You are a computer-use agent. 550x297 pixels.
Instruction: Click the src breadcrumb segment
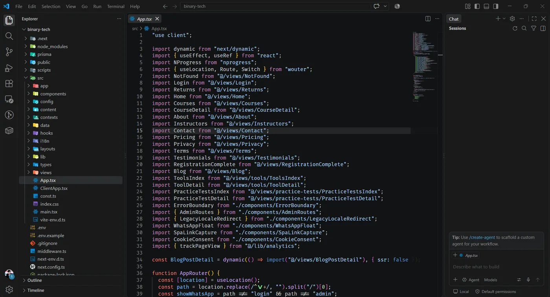[x=135, y=29]
